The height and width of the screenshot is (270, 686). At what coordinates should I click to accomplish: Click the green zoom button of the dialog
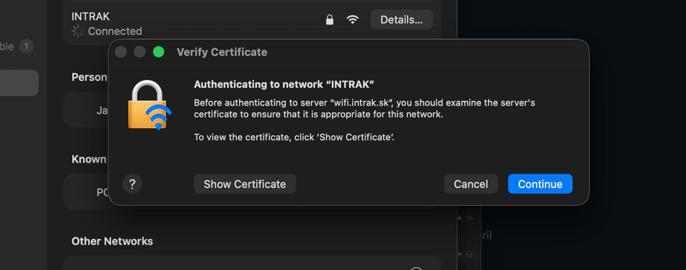point(158,52)
